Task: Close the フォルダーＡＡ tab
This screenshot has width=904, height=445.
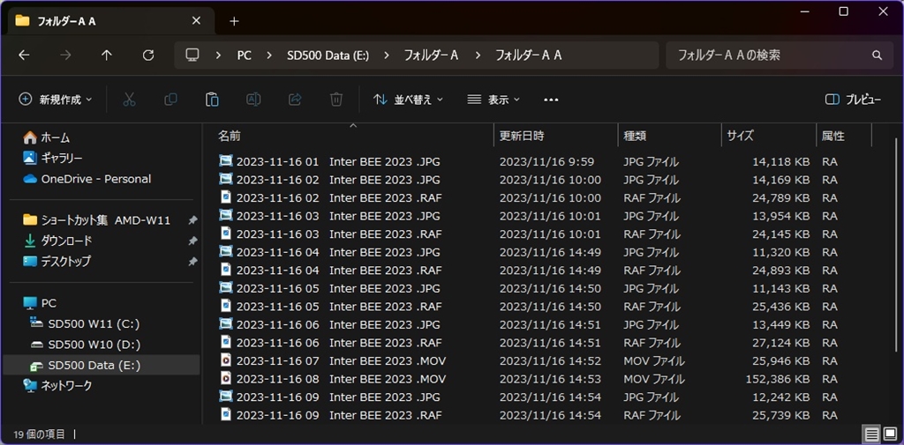Action: click(196, 21)
